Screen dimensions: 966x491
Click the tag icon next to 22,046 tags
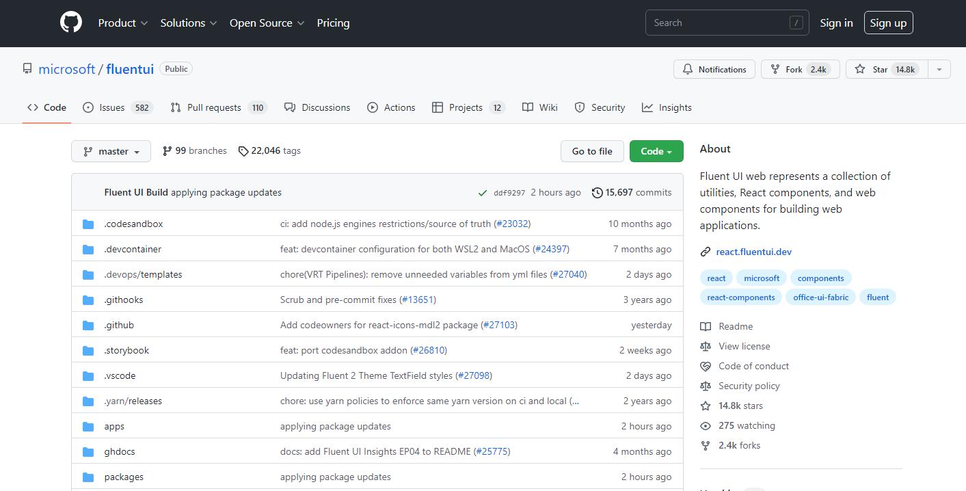click(x=243, y=151)
